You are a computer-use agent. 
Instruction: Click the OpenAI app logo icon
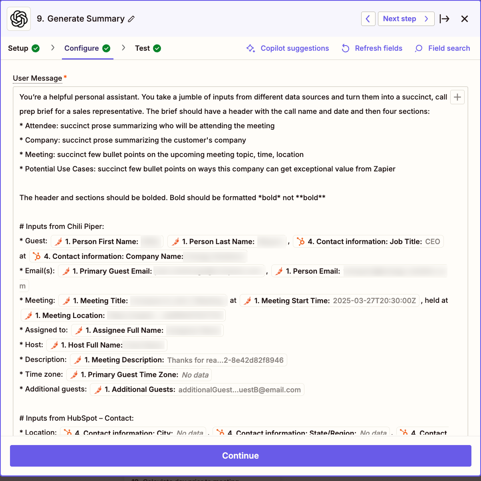pyautogui.click(x=19, y=19)
